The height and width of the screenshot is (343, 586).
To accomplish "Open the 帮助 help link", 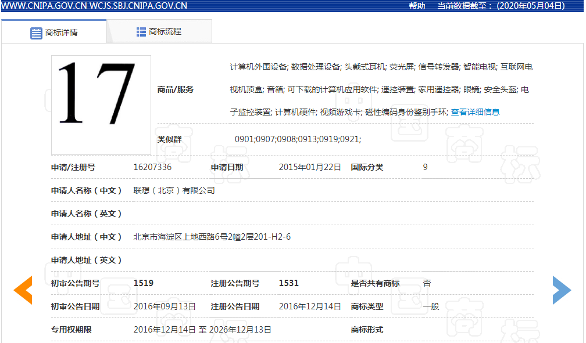I will coord(417,6).
